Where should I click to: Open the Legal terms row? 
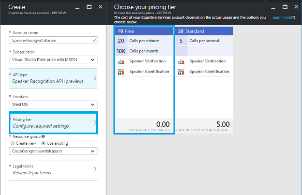(53, 169)
